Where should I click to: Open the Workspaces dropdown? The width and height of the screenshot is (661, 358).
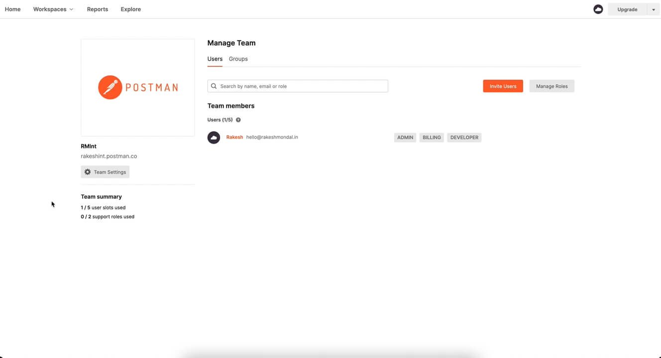coord(53,9)
